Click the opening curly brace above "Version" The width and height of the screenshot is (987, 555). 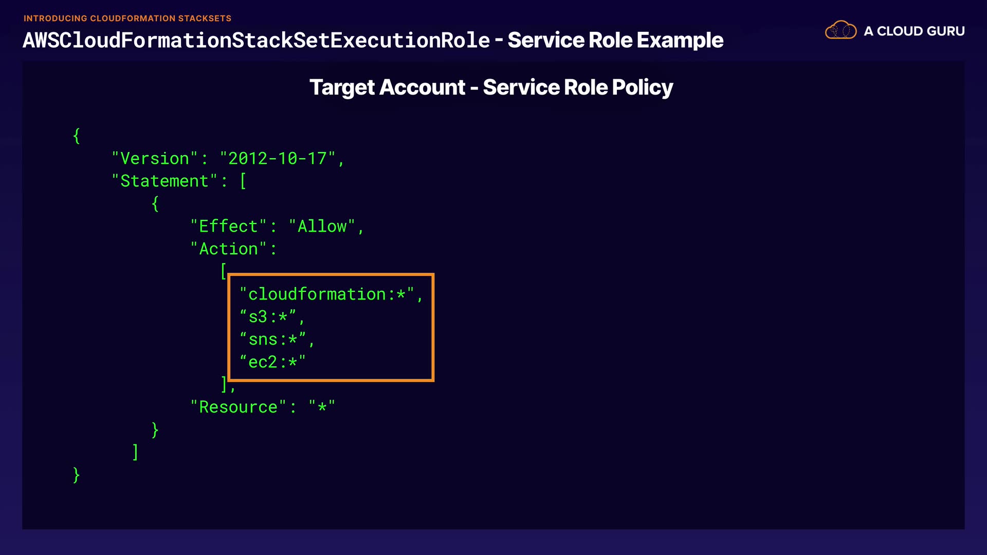[x=77, y=136]
